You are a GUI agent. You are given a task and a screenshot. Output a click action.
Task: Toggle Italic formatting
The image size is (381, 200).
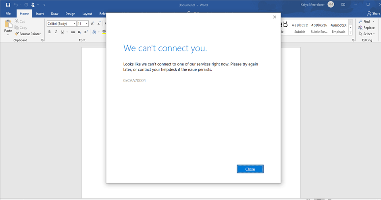[x=56, y=32]
